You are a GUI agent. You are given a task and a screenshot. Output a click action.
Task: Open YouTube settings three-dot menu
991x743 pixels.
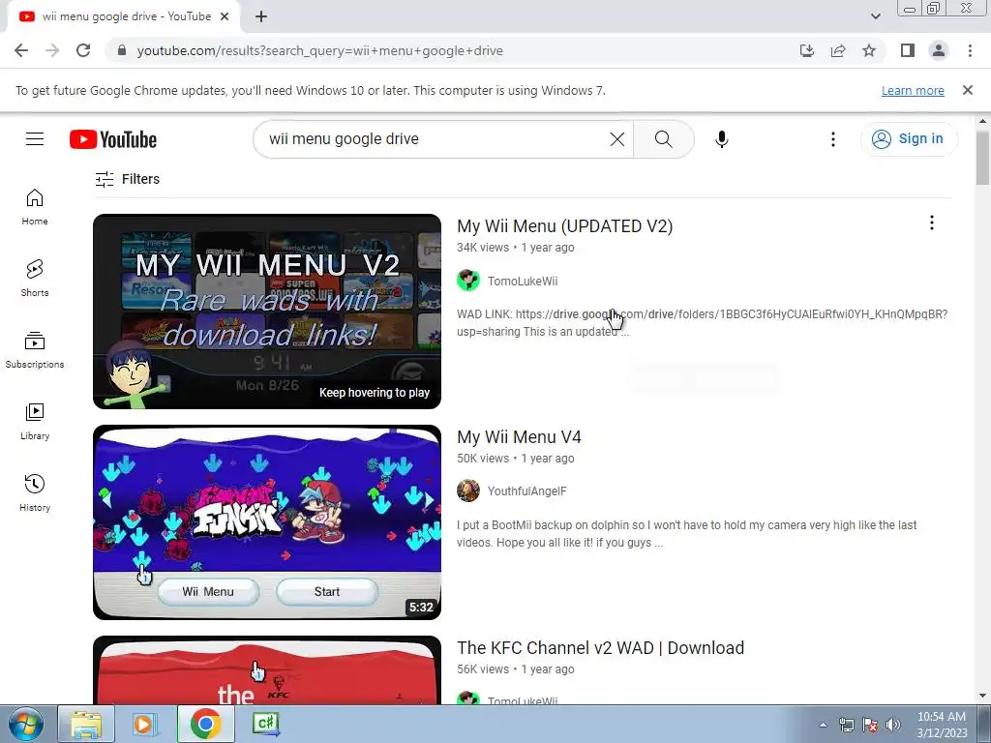point(833,139)
